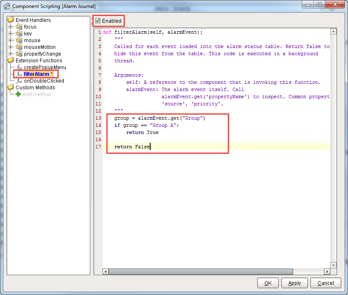Open the onDoubleClicked extension function
This screenshot has height=295, width=348.
[x=44, y=81]
